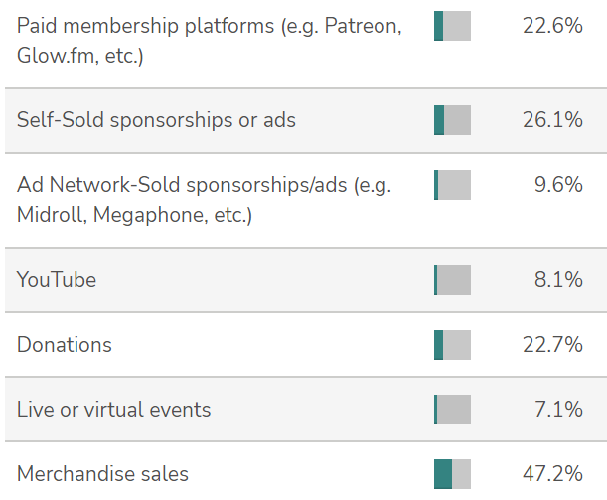
Task: Click the Donations row label
Action: (65, 345)
